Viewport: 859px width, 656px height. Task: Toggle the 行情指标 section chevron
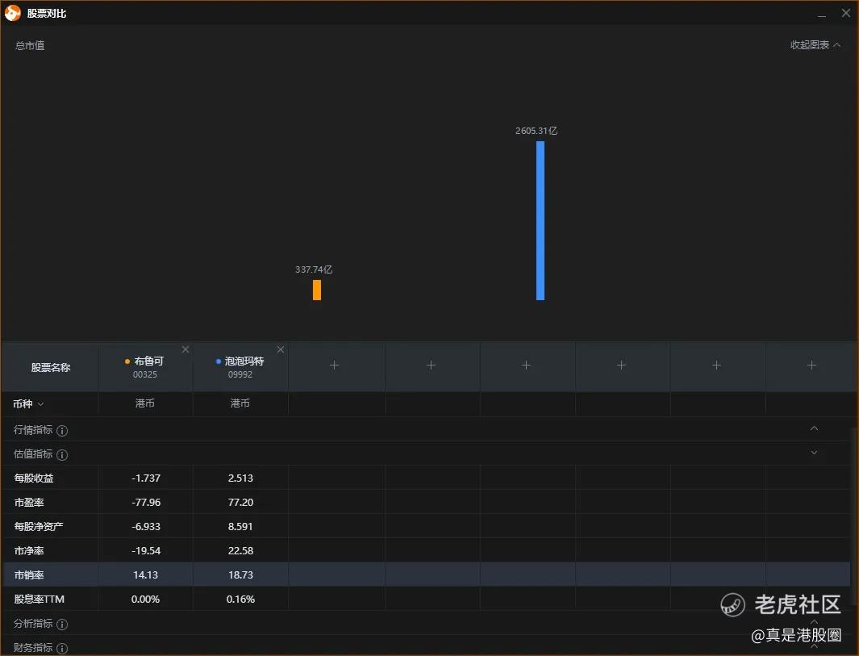[814, 428]
